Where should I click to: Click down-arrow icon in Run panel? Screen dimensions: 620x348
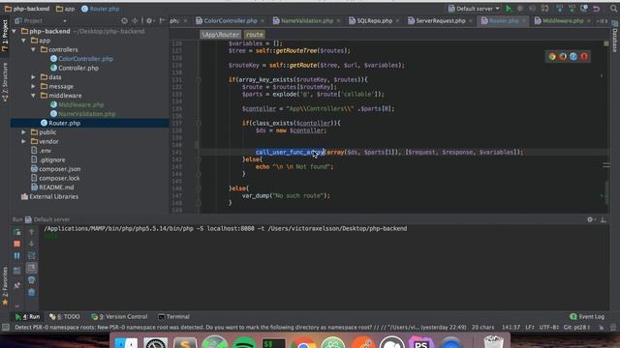(32, 244)
